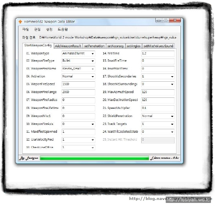Click the MaxDeclinationSpeed input field

(158, 100)
